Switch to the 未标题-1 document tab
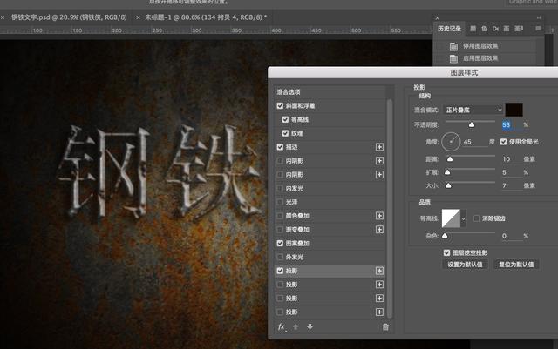558x349 pixels. (206, 17)
